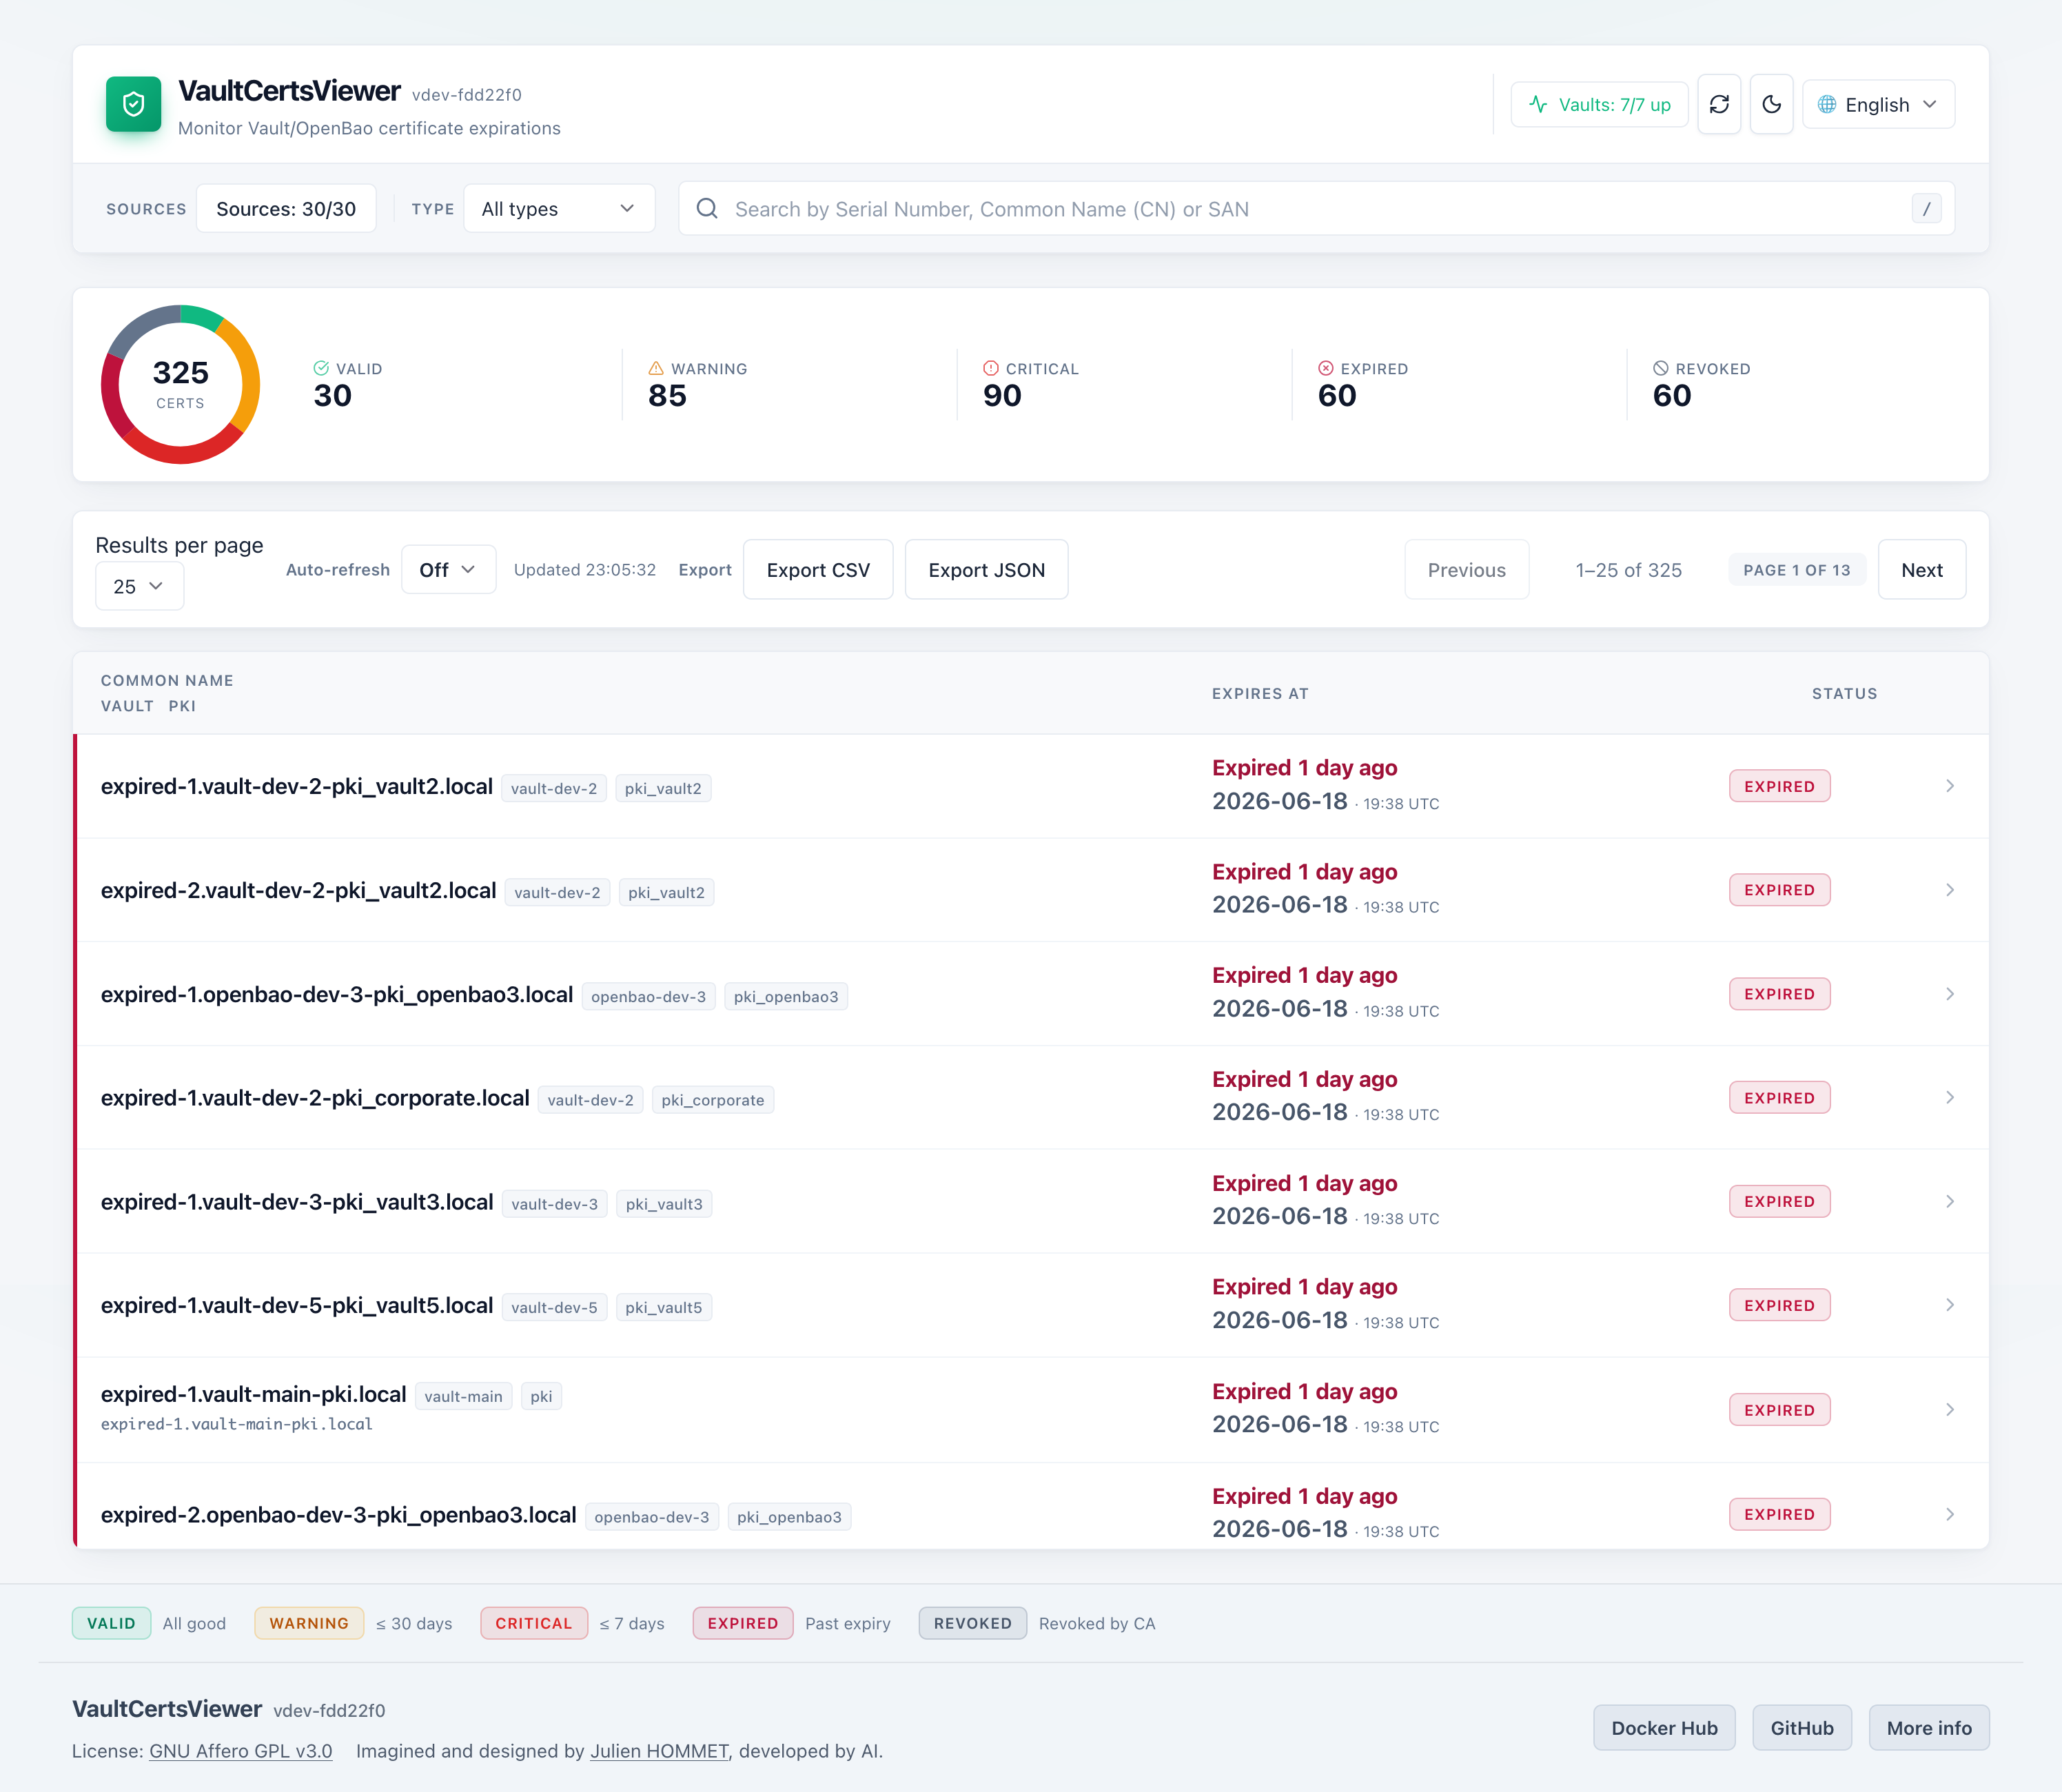Click the 325 certs donut chart
2062x1792 pixels.
click(180, 384)
